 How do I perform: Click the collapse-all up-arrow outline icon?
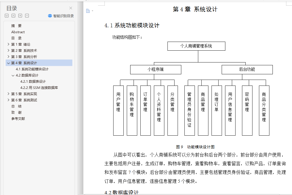click(x=13, y=16)
